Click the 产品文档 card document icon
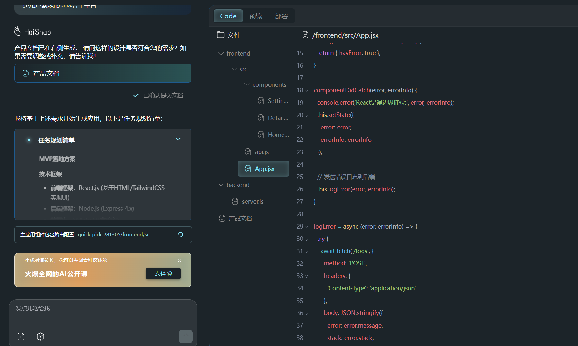The image size is (578, 346). coord(25,73)
